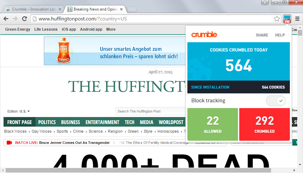The image size is (303, 173).
Task: Open the ENTERTAINMENT nav section
Action: click(102, 122)
